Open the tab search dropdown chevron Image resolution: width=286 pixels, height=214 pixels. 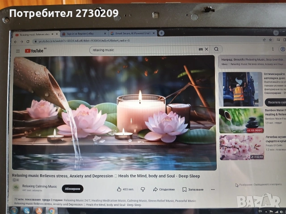[x=276, y=33]
